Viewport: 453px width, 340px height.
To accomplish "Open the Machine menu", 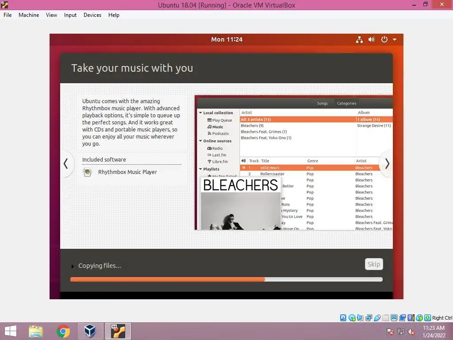I will click(29, 15).
